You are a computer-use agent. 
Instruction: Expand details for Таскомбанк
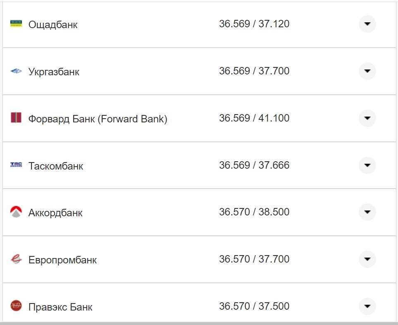(x=367, y=165)
